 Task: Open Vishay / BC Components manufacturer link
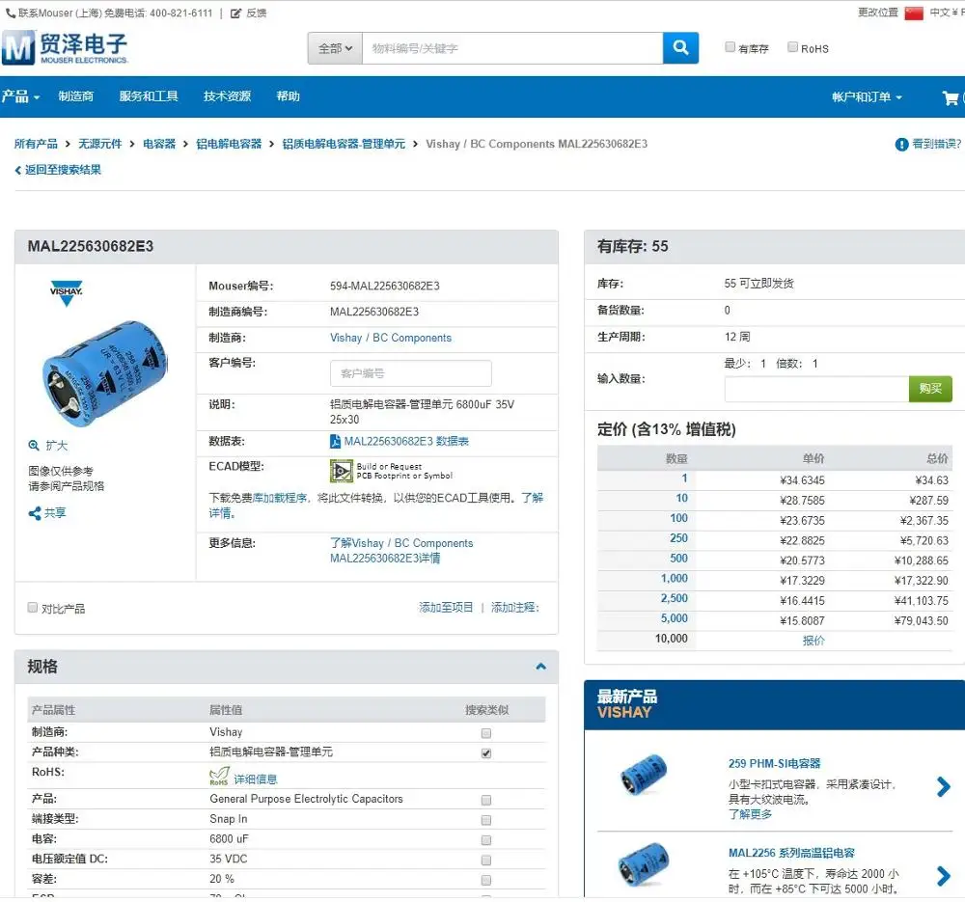(390, 338)
